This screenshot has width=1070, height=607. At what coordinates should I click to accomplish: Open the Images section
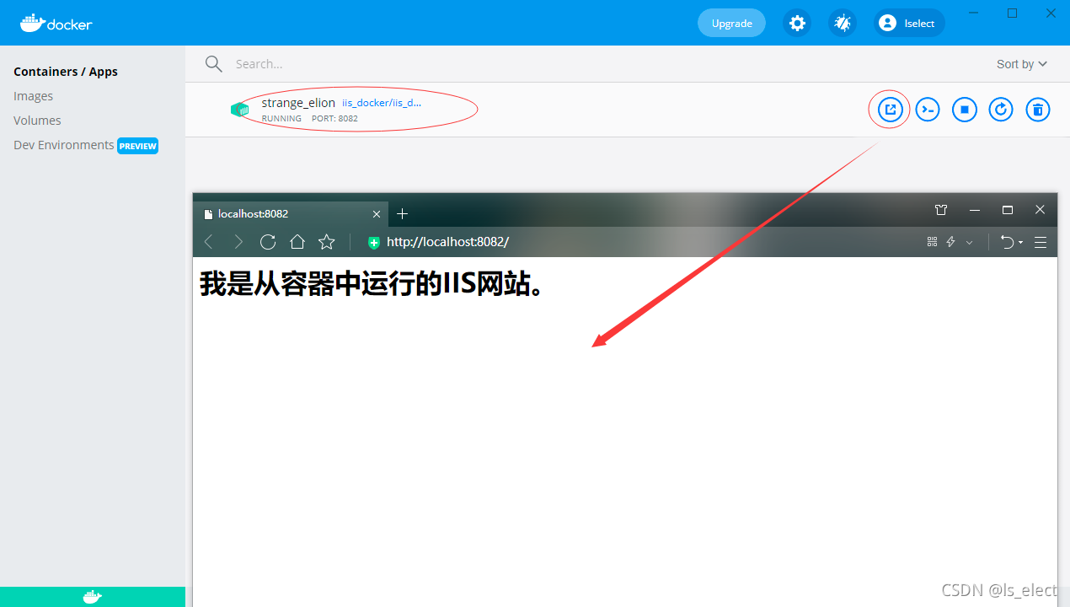point(34,96)
